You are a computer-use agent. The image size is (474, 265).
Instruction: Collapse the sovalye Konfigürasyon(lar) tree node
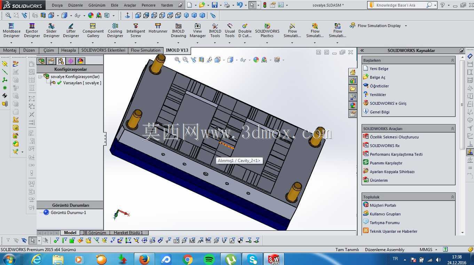[x=40, y=76]
